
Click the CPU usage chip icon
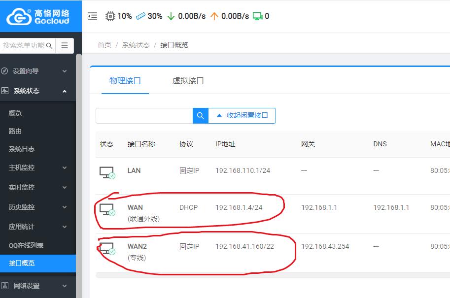click(110, 16)
